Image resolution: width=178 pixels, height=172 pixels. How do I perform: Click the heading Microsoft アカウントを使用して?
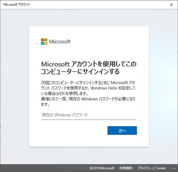point(89,68)
